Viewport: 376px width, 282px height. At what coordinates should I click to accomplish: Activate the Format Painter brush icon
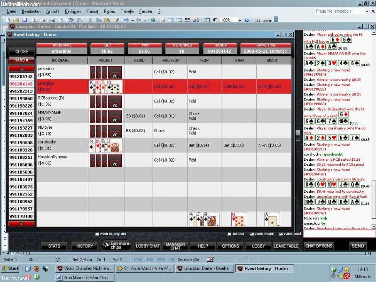(116, 20)
